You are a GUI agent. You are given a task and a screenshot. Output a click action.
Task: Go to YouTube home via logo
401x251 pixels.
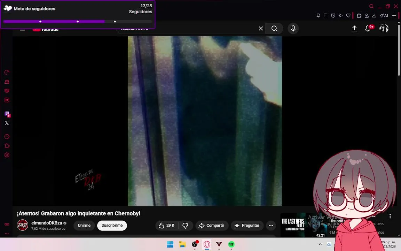pyautogui.click(x=46, y=29)
